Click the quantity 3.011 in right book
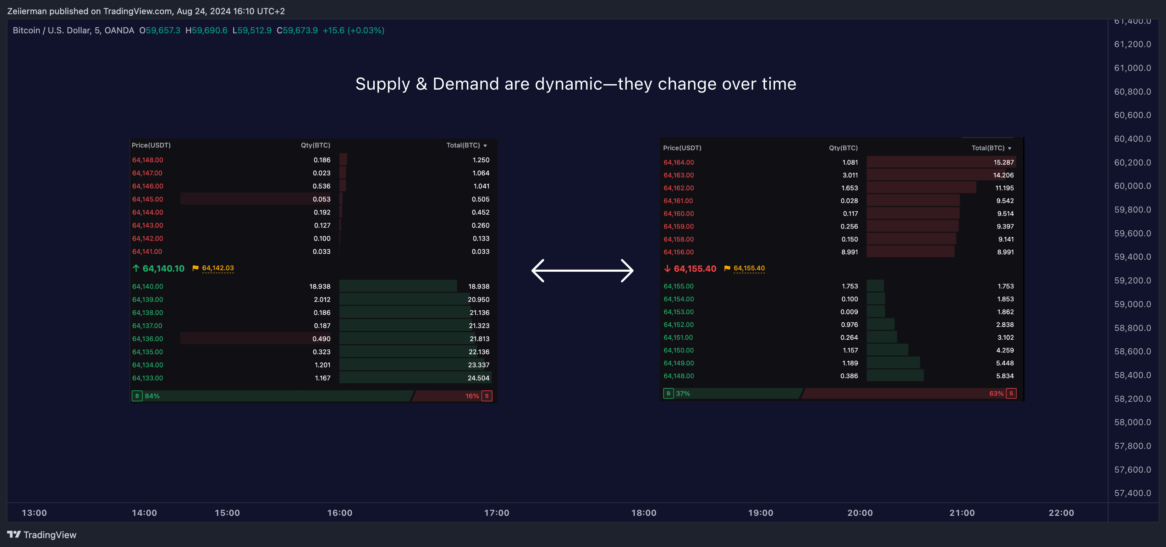1166x547 pixels. [850, 175]
